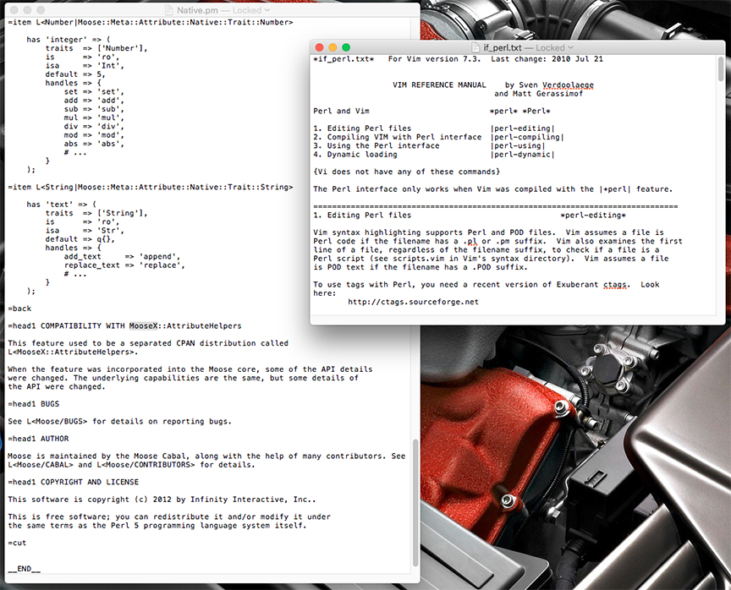Click the '4. Dynamic loading' contents line

355,155
